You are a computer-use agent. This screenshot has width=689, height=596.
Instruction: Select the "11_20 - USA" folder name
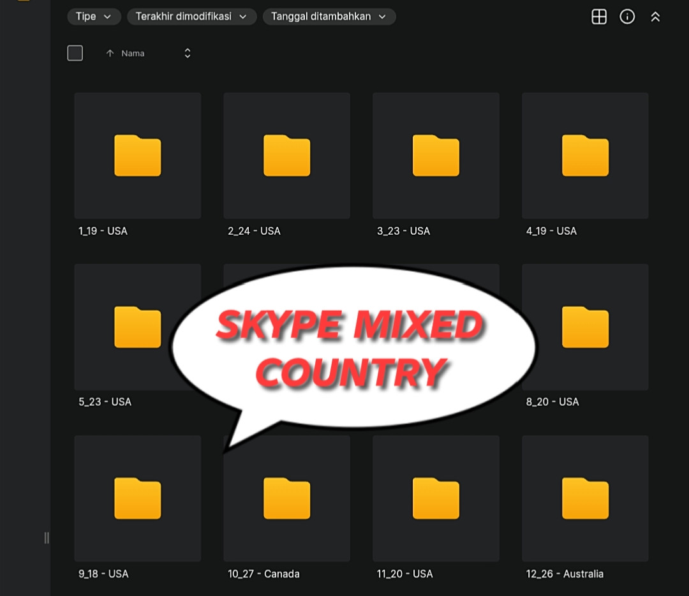[x=404, y=574]
